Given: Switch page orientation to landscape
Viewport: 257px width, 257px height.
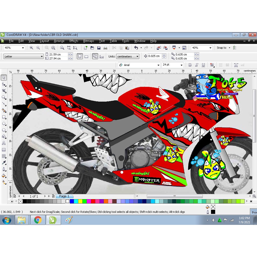Looking at the screenshot, I should click(x=86, y=56).
